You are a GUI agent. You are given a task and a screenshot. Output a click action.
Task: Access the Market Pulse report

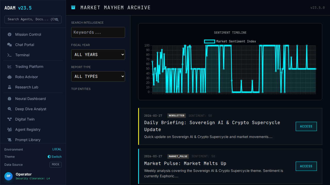pyautogui.click(x=306, y=166)
